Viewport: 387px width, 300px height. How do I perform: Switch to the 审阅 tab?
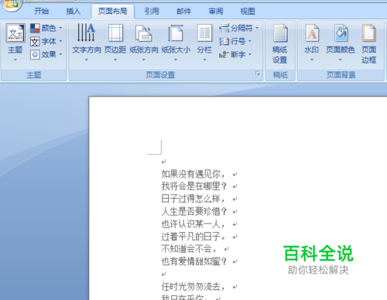pos(216,12)
